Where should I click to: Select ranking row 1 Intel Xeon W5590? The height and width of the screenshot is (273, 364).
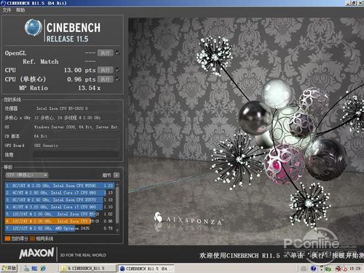pyautogui.click(x=60, y=186)
